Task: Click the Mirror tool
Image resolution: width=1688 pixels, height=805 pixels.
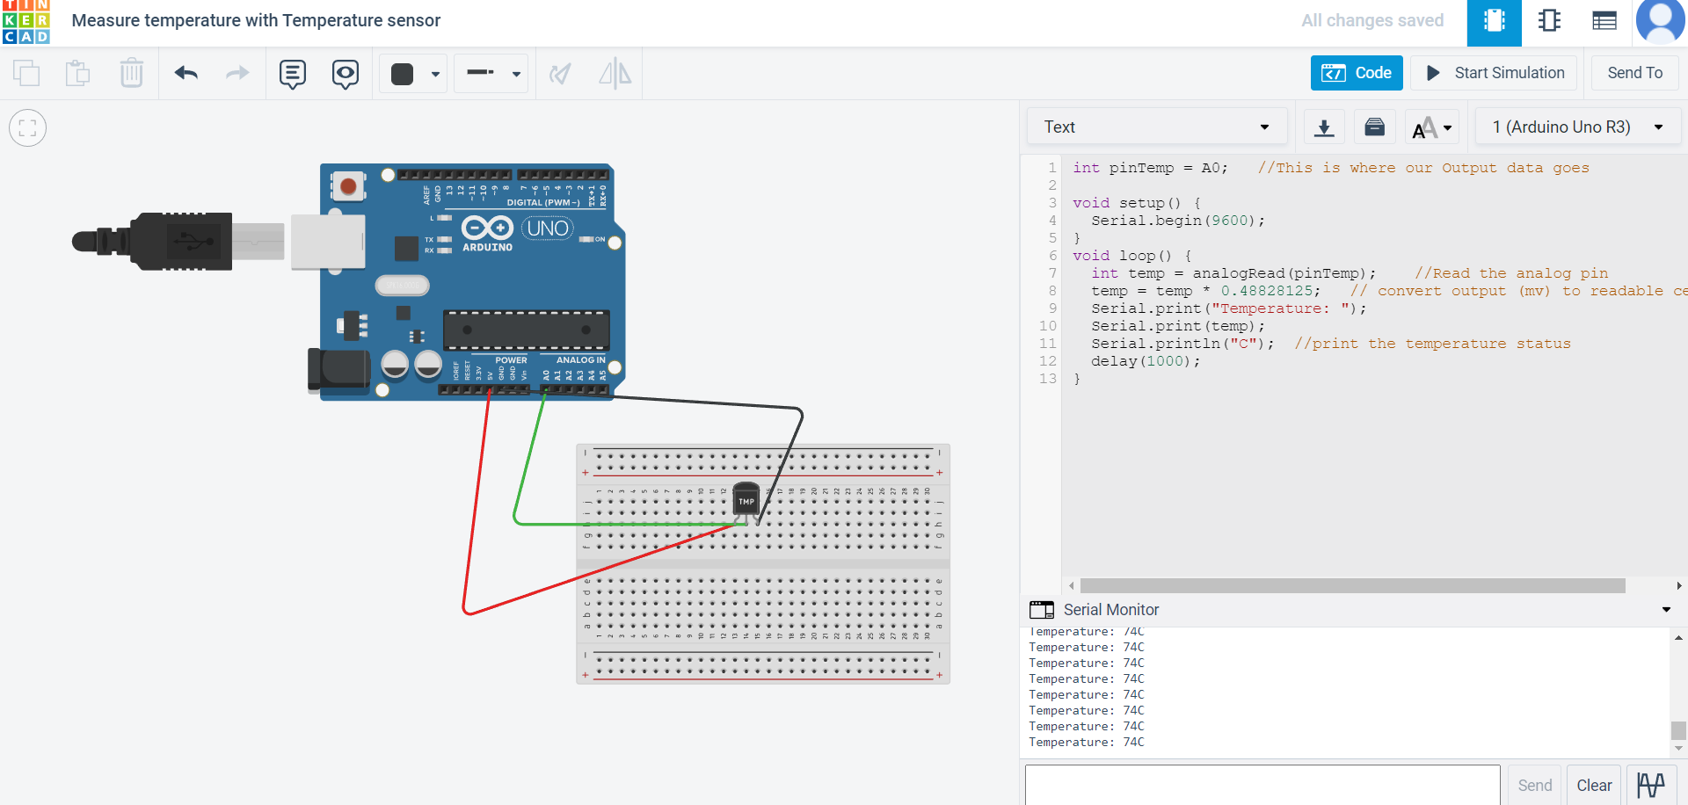Action: click(x=614, y=74)
